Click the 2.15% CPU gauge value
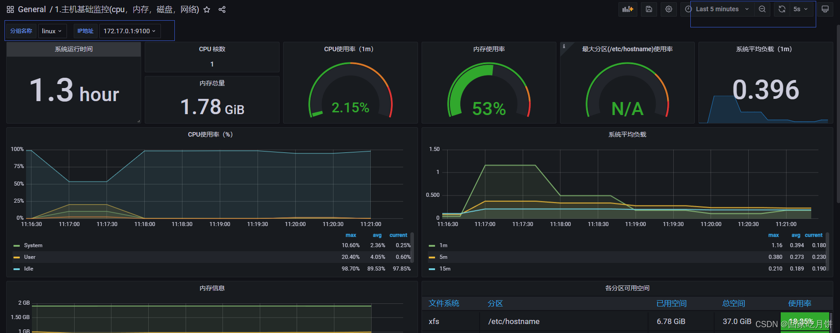Viewport: 840px width, 333px height. click(x=350, y=107)
